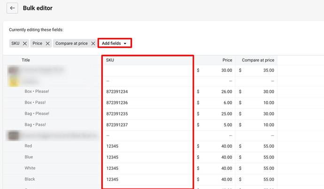Select the Black variant title
This screenshot has height=189, width=324.
tap(30, 179)
